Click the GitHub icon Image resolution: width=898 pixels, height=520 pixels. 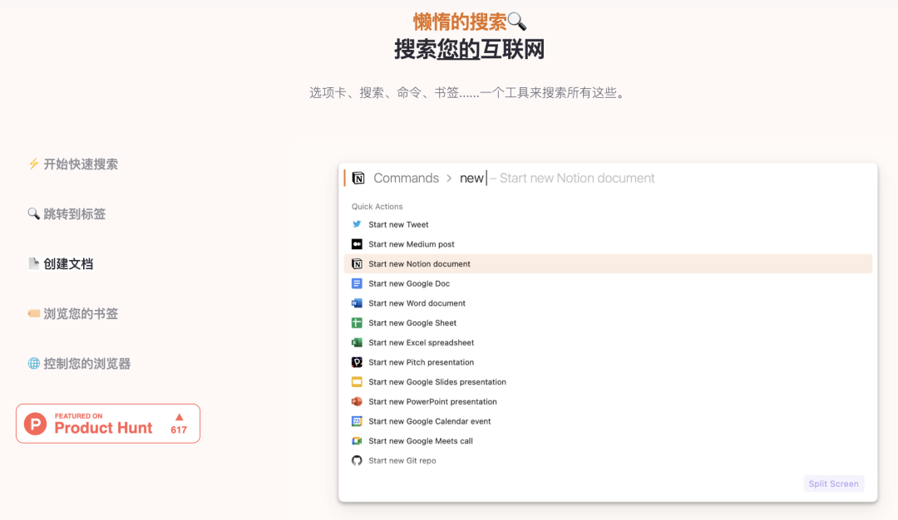click(x=357, y=460)
